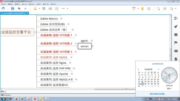Collapse 监控 TCP连接 2 topic
The width and height of the screenshot is (180, 101).
pos(76,43)
